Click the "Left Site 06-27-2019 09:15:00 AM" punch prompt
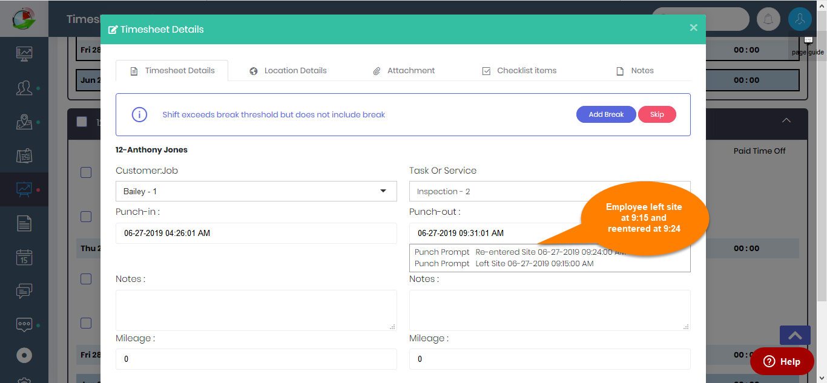The height and width of the screenshot is (383, 827). click(x=504, y=264)
